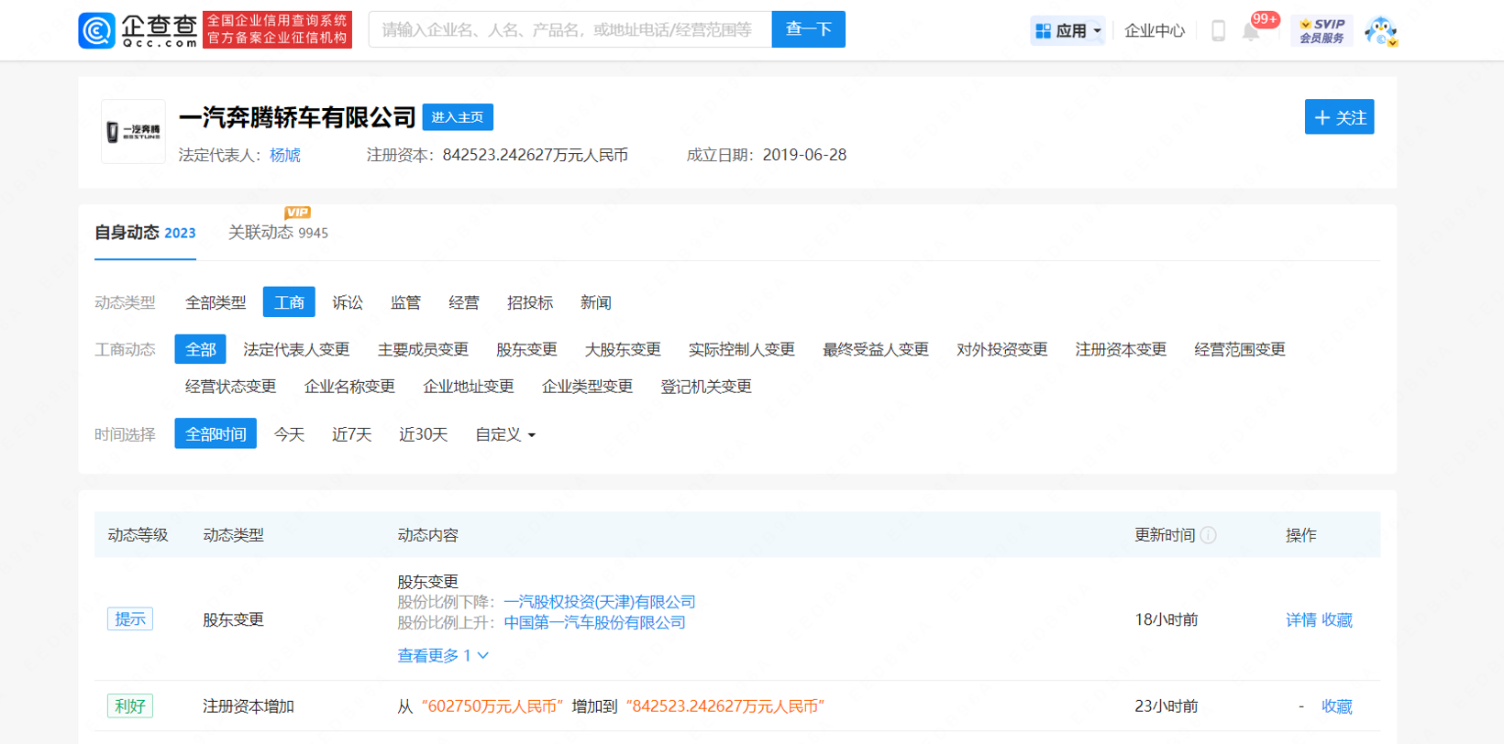Switch to 自身动态 tab
This screenshot has height=744, width=1504.
pos(145,233)
